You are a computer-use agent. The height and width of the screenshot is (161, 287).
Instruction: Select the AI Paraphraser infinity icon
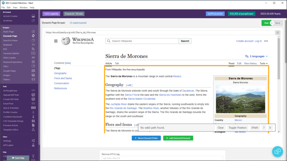tap(33, 90)
